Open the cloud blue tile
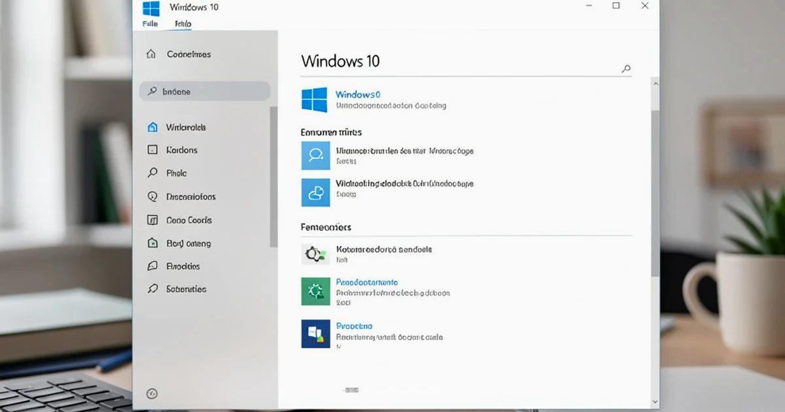 coord(316,192)
